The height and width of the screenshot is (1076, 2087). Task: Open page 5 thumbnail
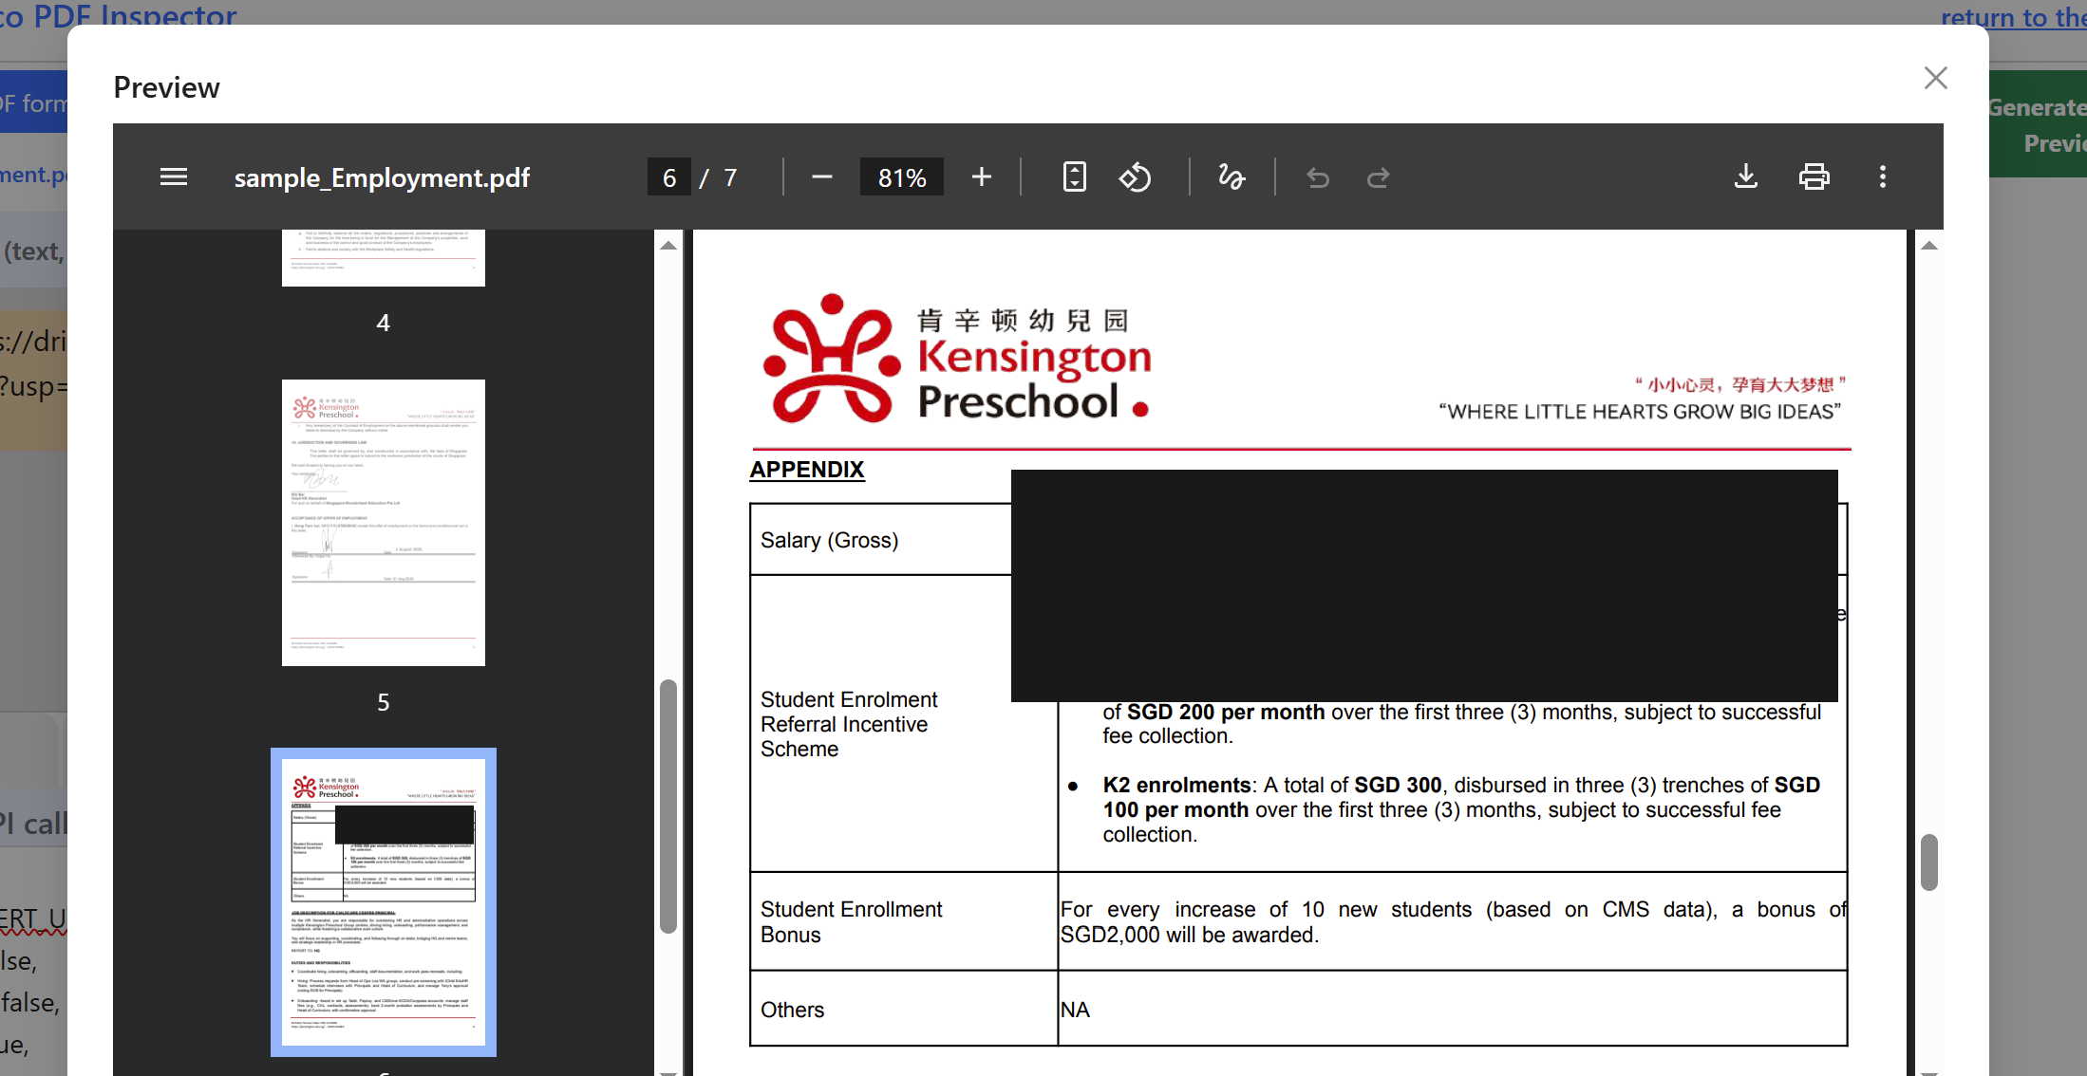383,522
